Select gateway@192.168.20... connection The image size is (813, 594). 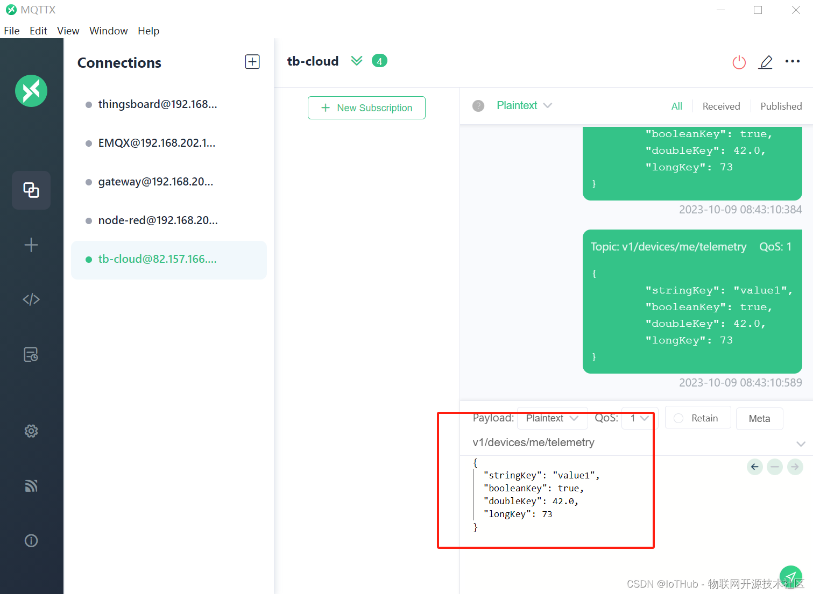tap(169, 182)
